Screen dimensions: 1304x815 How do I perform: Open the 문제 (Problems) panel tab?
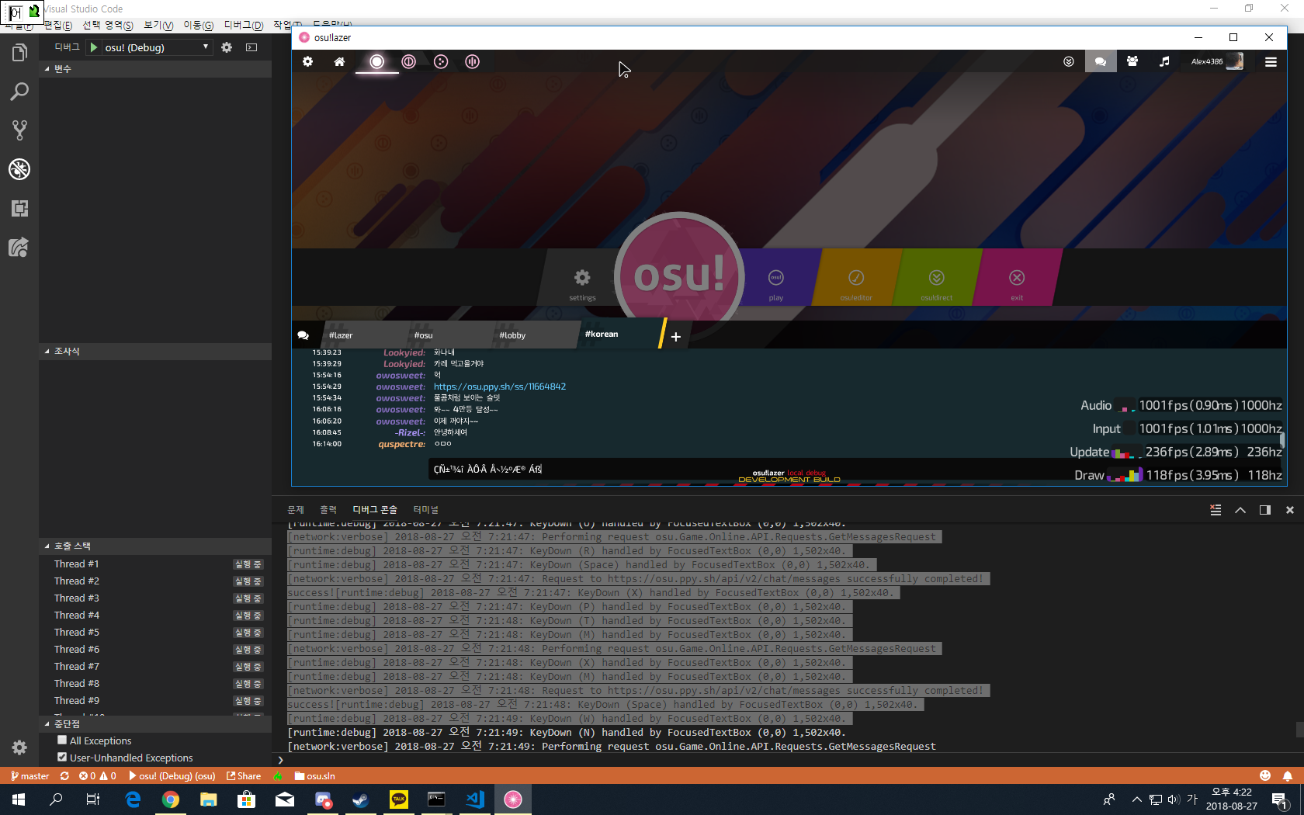tap(296, 510)
